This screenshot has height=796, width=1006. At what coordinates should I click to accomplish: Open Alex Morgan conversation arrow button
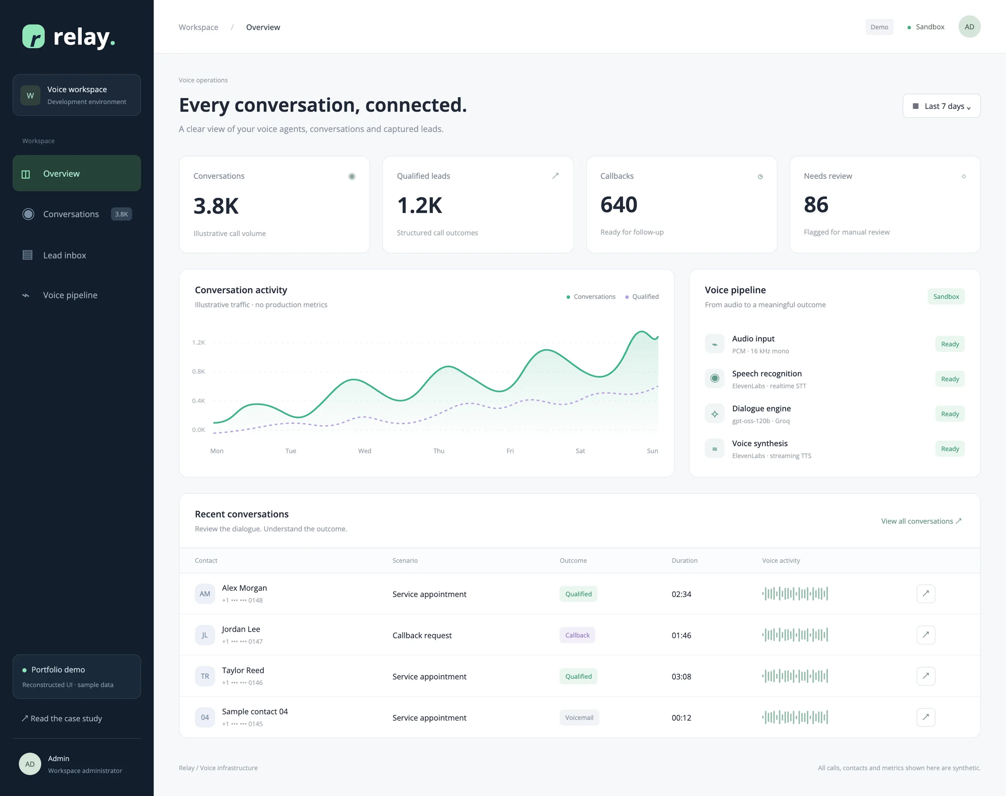point(926,594)
